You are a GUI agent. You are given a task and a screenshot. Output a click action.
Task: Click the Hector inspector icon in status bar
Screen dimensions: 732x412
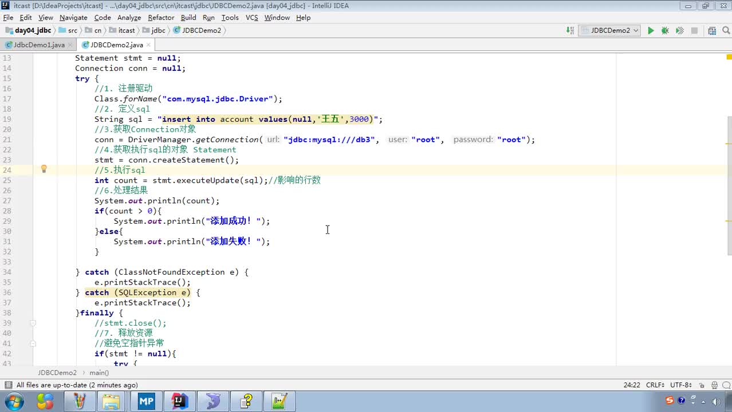[714, 385]
